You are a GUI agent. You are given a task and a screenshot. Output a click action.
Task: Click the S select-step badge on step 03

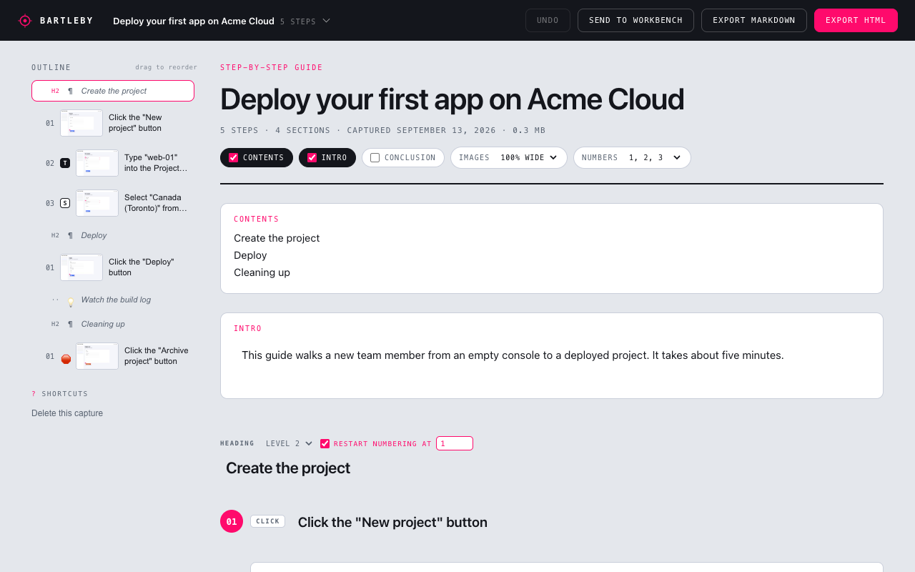coord(65,203)
